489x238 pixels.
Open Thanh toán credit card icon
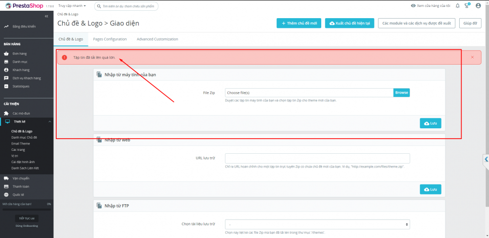6,187
